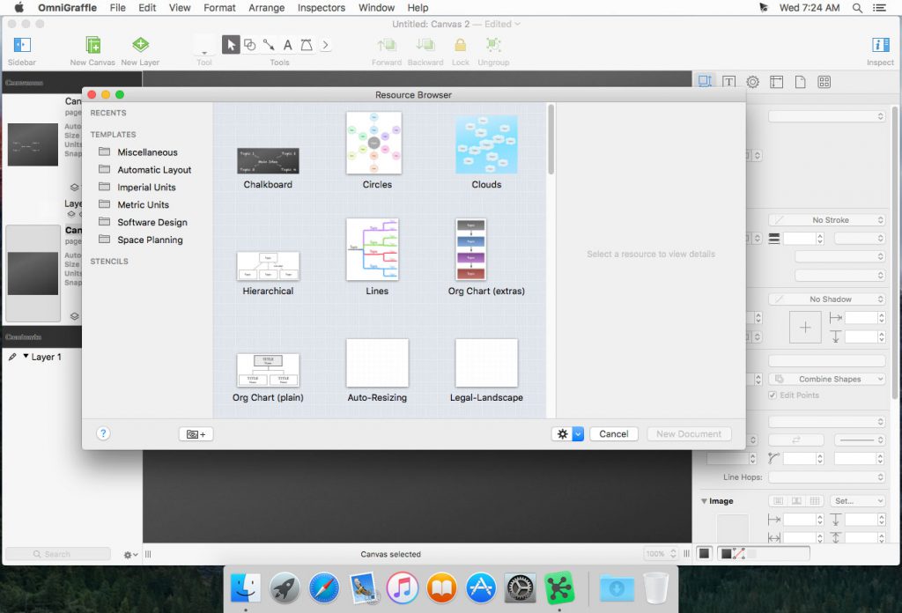Image resolution: width=902 pixels, height=613 pixels.
Task: Add a New Layer using the toolbar icon
Action: 139,44
